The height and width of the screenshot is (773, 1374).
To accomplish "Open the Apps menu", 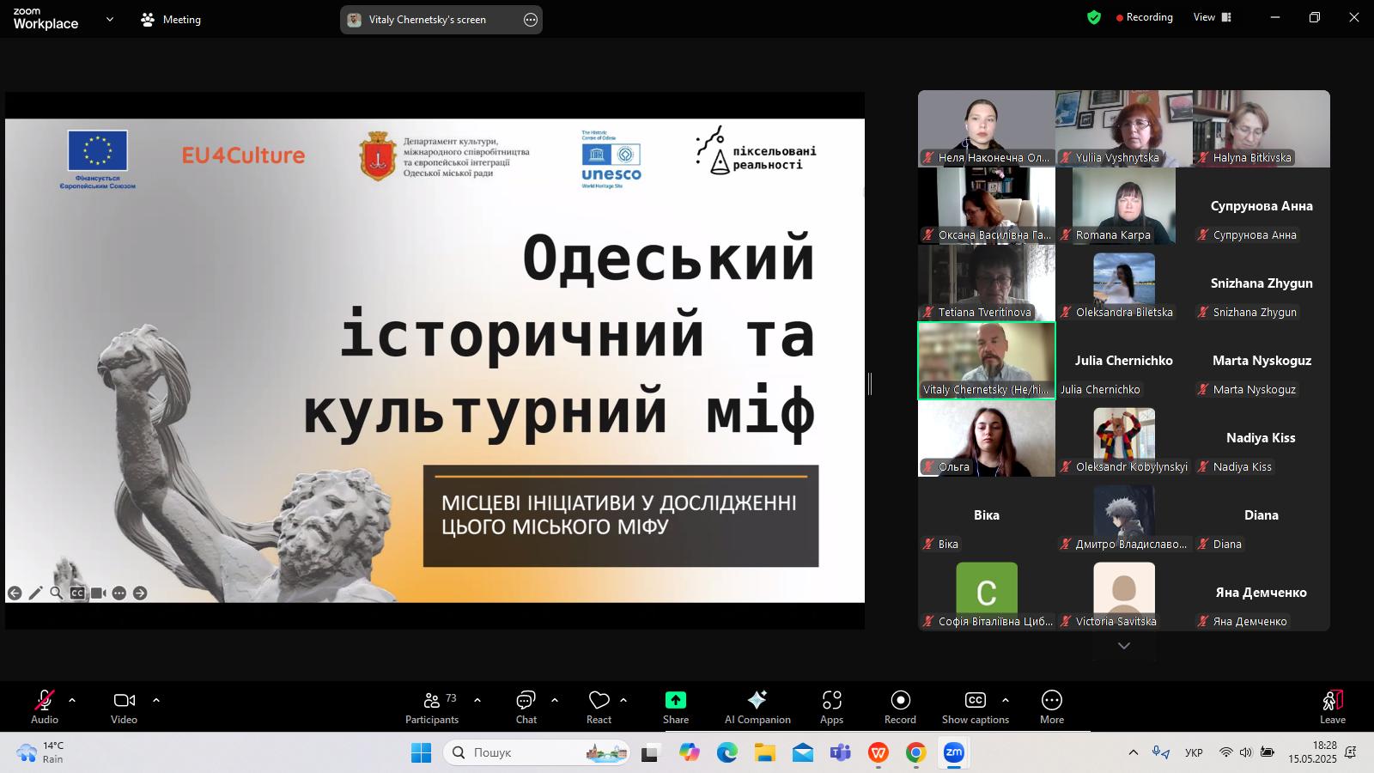I will (x=831, y=707).
